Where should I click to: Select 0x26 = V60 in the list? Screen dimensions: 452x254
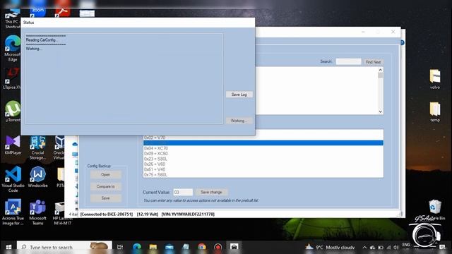click(x=263, y=164)
